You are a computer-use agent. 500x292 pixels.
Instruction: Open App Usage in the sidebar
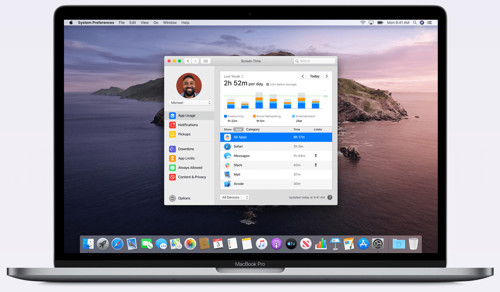pos(189,116)
